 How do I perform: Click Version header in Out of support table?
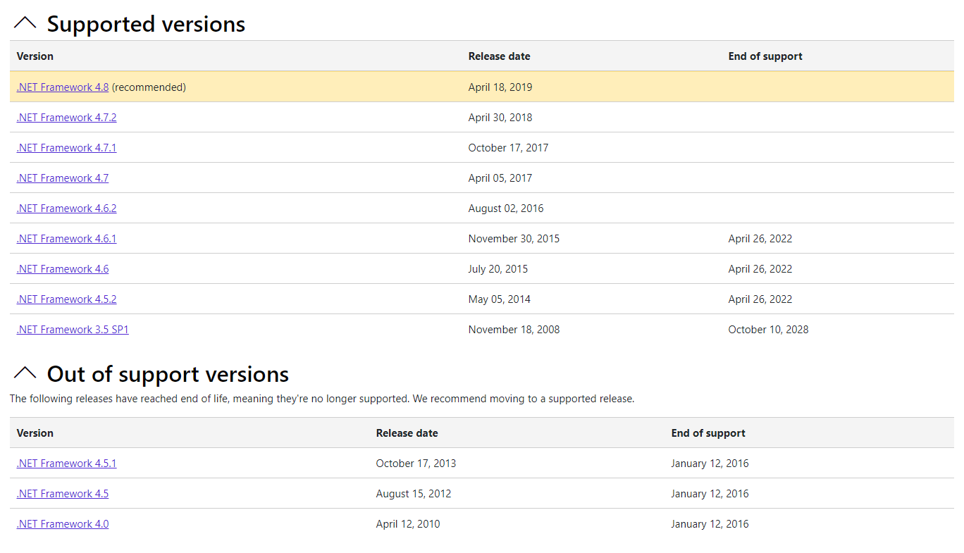(x=35, y=433)
